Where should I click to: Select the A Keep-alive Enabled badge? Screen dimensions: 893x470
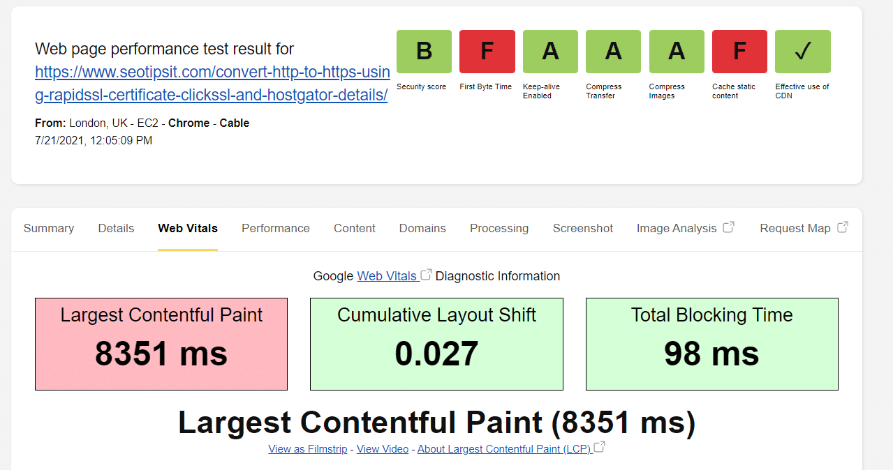click(x=549, y=51)
